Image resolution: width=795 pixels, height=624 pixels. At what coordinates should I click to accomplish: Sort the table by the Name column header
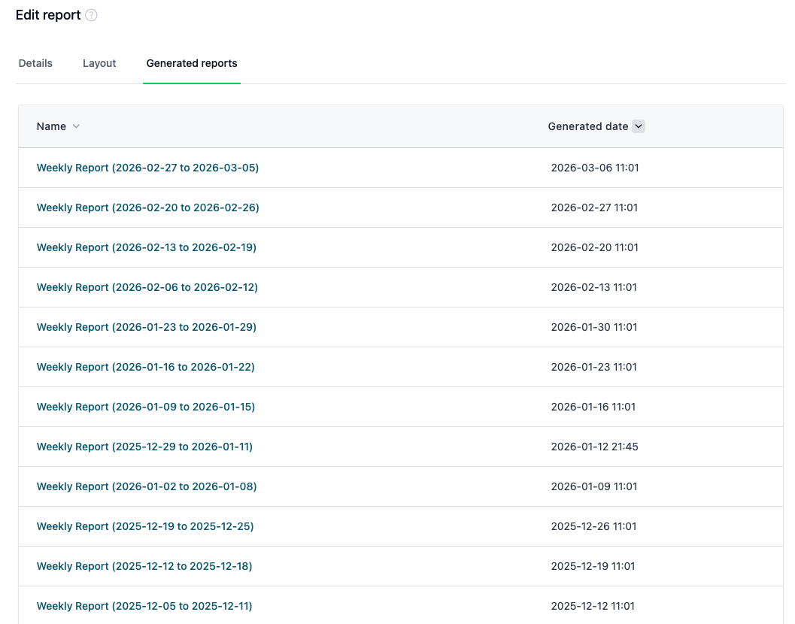pyautogui.click(x=50, y=126)
